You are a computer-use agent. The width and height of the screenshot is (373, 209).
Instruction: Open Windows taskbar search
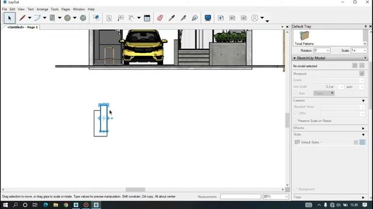click(x=16, y=205)
